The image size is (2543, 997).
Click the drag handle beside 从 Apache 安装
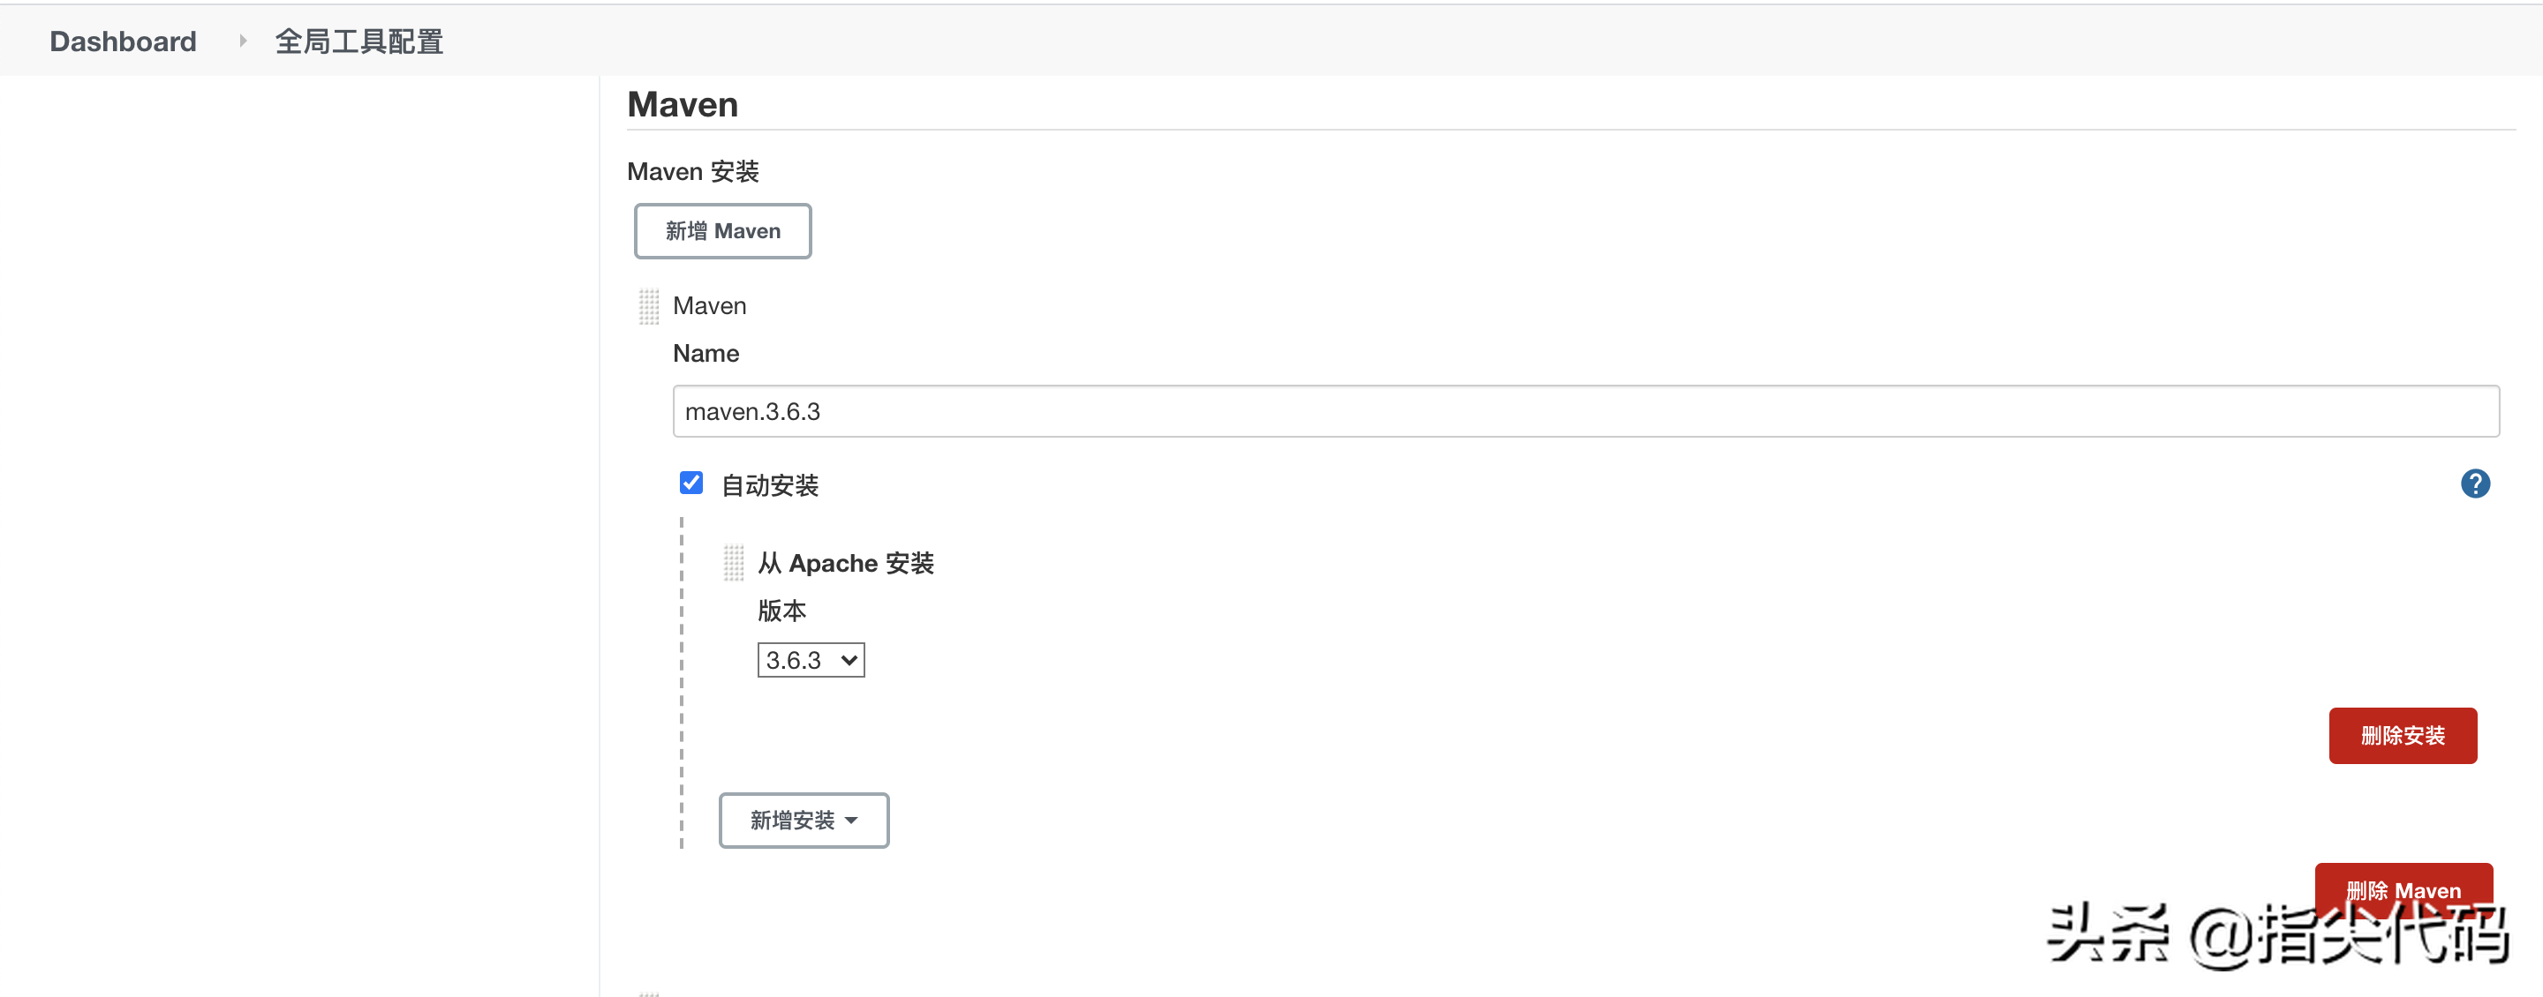[733, 563]
